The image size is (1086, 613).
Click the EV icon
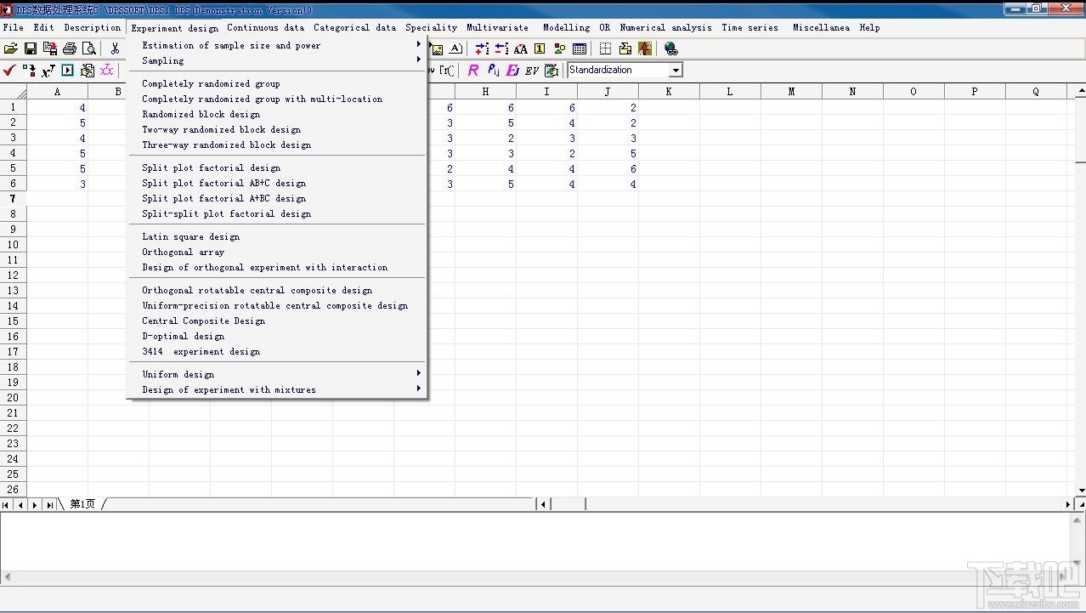(532, 71)
